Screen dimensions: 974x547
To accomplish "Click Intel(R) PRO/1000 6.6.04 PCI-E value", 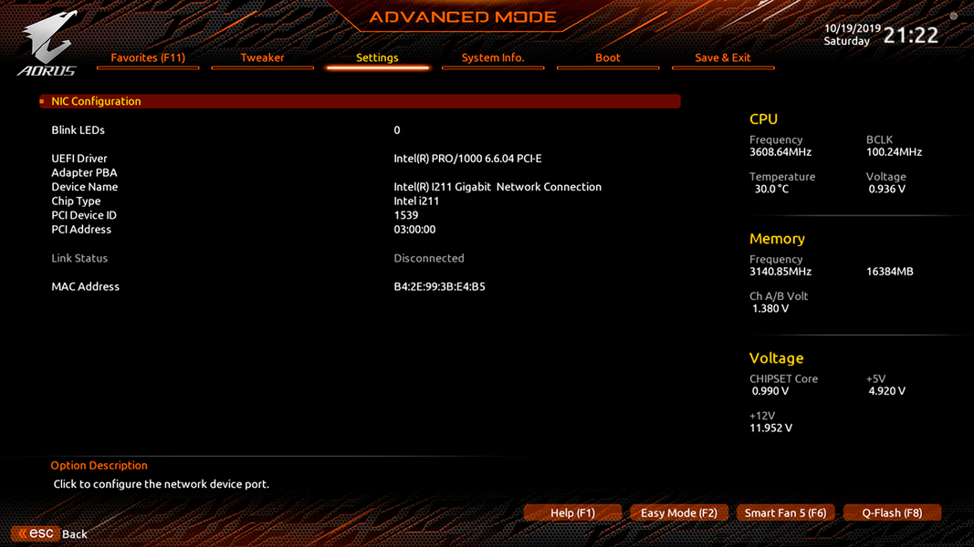I will tap(467, 159).
